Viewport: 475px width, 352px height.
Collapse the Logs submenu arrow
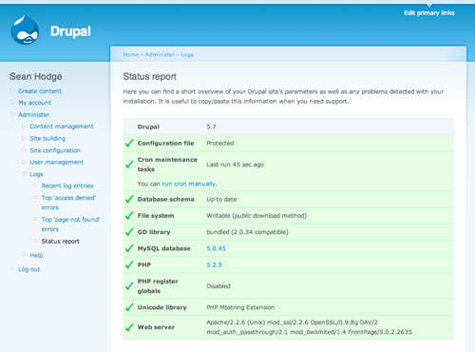pos(24,173)
